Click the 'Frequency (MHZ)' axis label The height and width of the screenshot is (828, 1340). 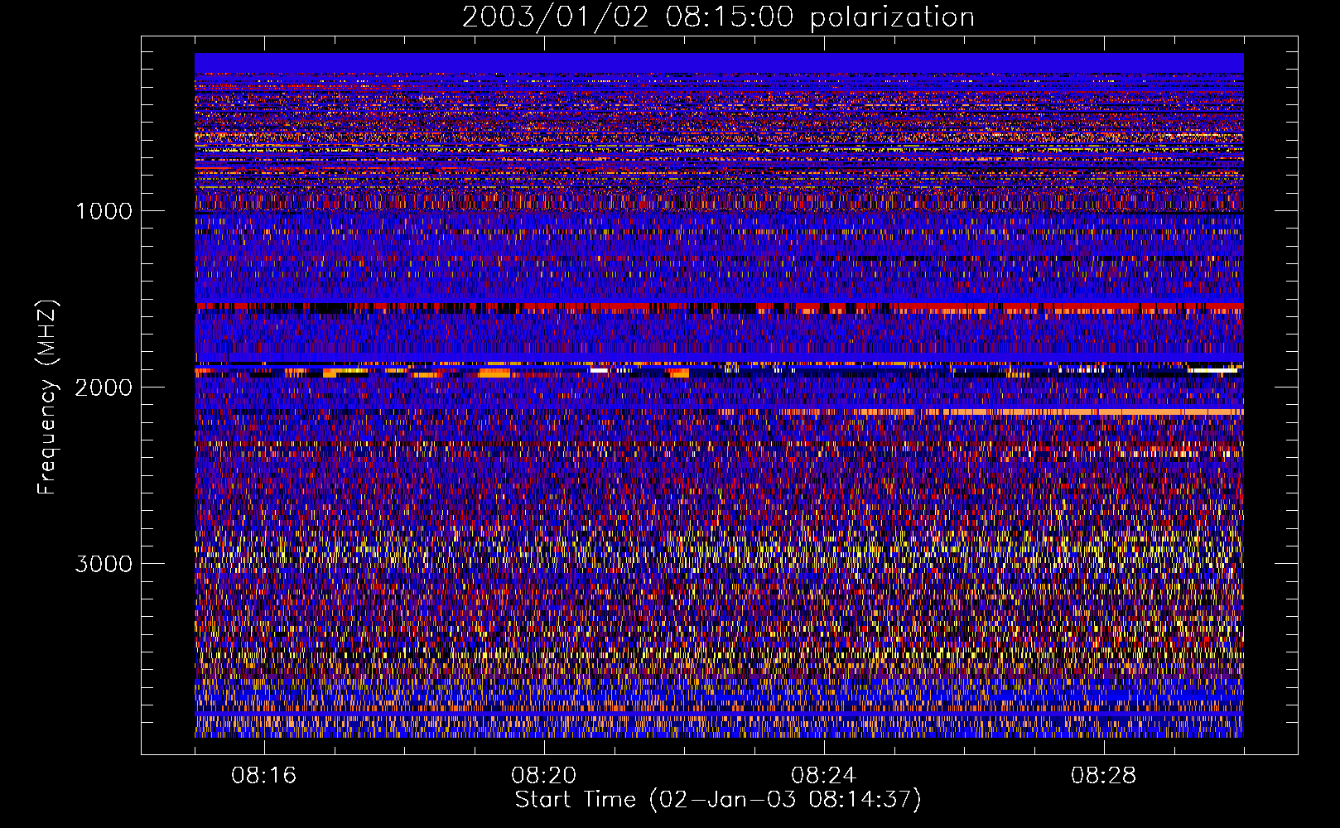click(x=48, y=397)
